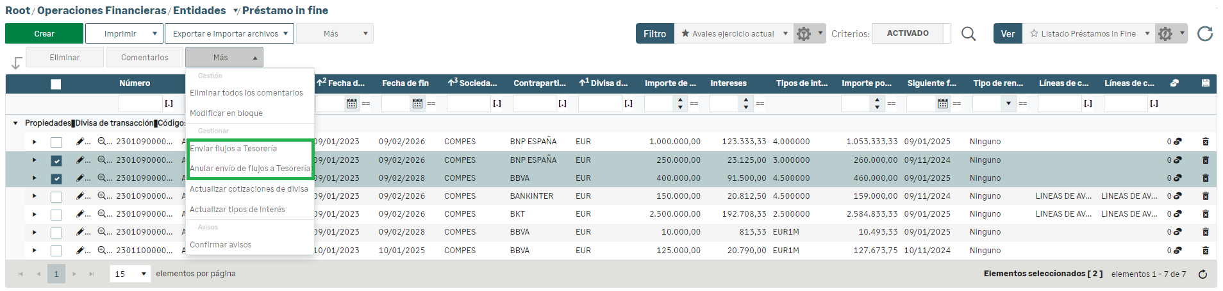Toggle the select-all checkbox in header

(56, 84)
